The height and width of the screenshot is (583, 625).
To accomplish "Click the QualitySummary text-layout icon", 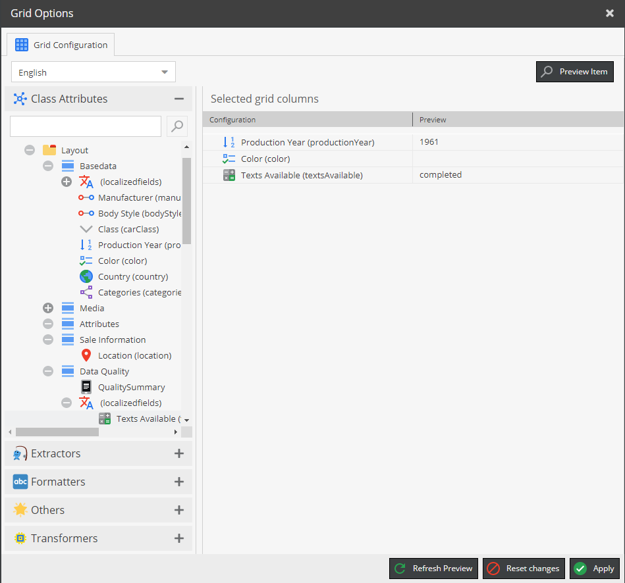I will click(86, 387).
